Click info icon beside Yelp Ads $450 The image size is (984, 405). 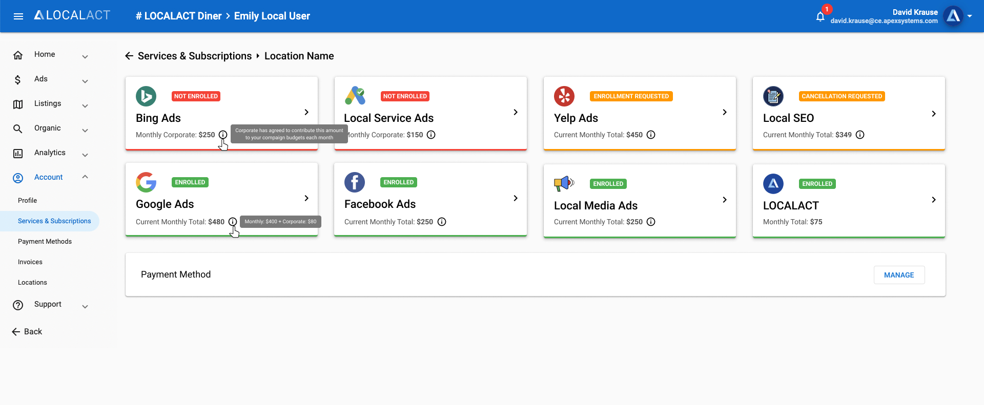651,135
